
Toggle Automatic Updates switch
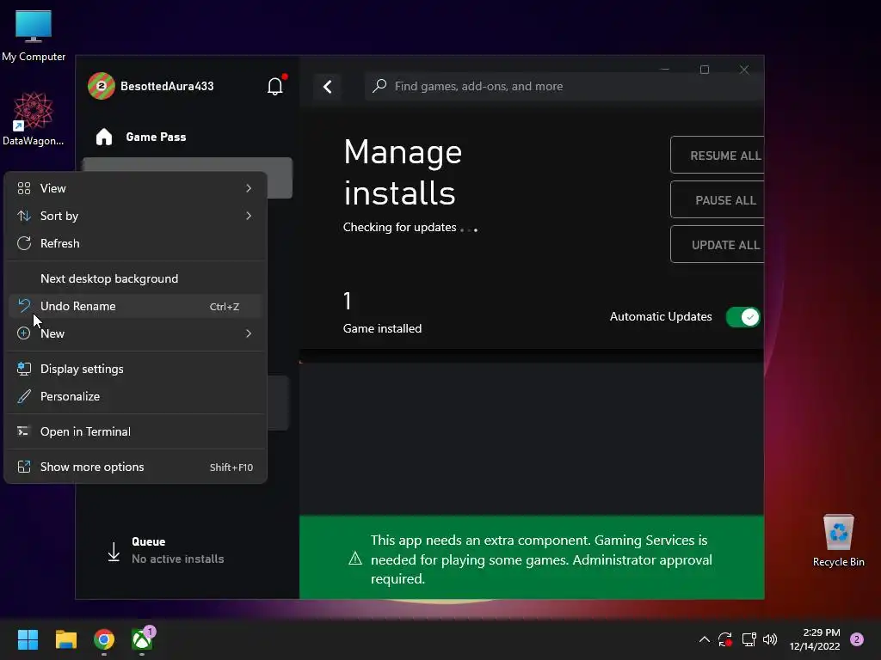(742, 317)
